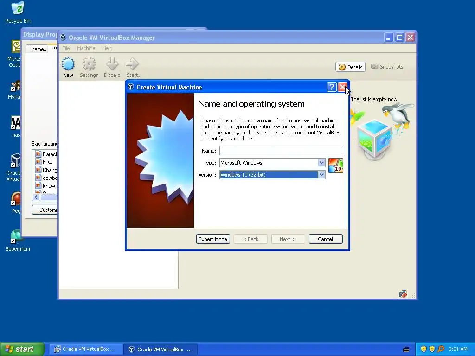Image resolution: width=475 pixels, height=356 pixels.
Task: Maximize the VirtualBox Manager window
Action: 399,38
